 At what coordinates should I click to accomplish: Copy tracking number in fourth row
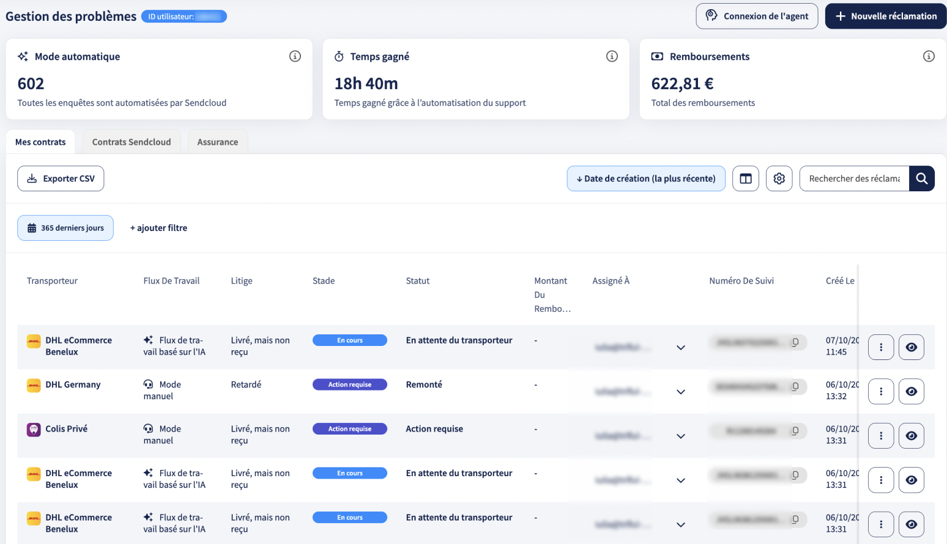point(795,475)
